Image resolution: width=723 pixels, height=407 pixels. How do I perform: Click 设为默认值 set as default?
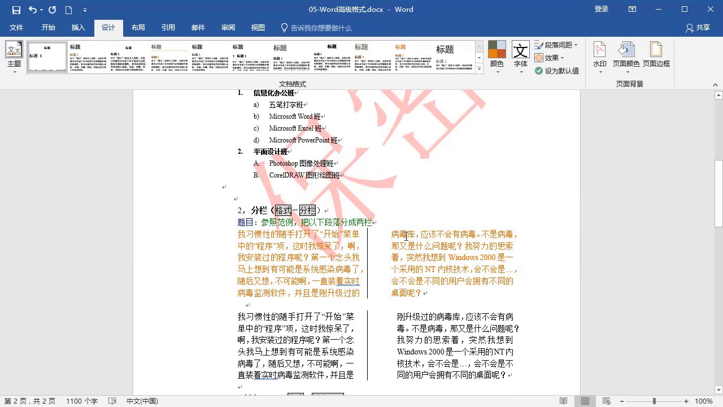(x=557, y=71)
